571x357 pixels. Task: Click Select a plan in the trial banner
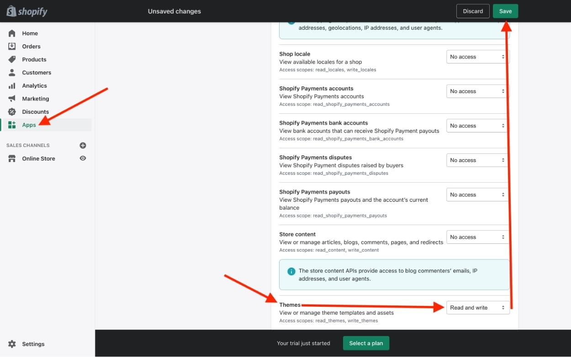click(365, 343)
